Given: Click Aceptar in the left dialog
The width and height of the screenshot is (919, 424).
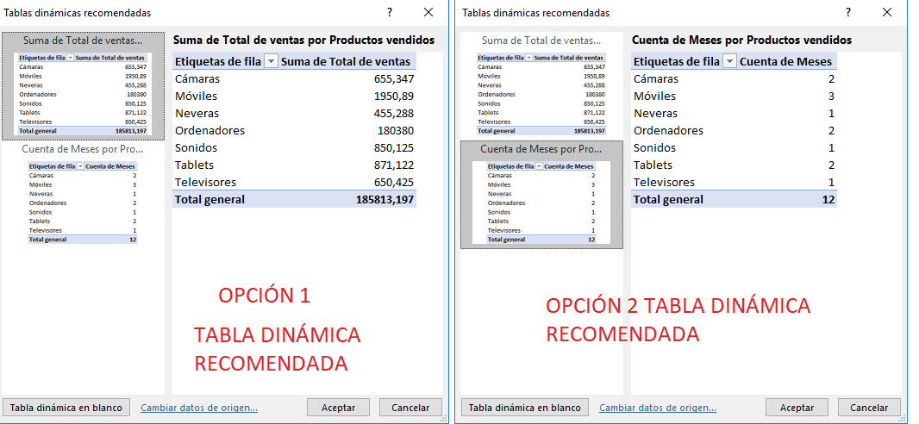Looking at the screenshot, I should coord(339,408).
